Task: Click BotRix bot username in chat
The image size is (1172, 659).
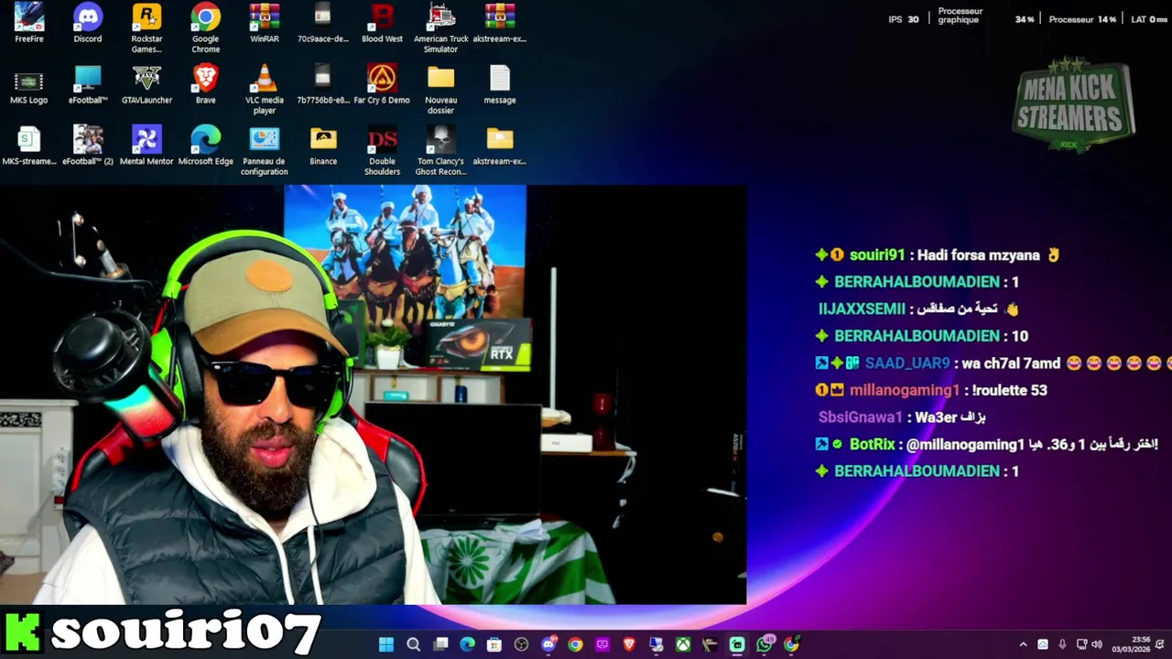Action: click(x=872, y=444)
